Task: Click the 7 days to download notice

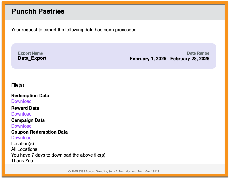Action: click(x=59, y=155)
